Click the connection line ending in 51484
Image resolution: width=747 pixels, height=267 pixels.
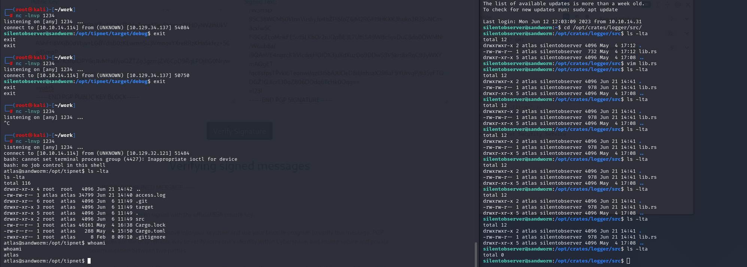97,153
